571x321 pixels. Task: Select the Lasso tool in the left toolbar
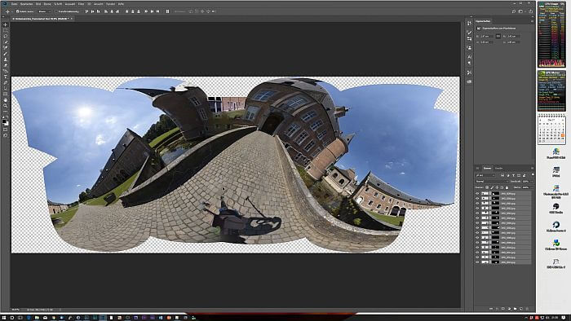[5, 37]
